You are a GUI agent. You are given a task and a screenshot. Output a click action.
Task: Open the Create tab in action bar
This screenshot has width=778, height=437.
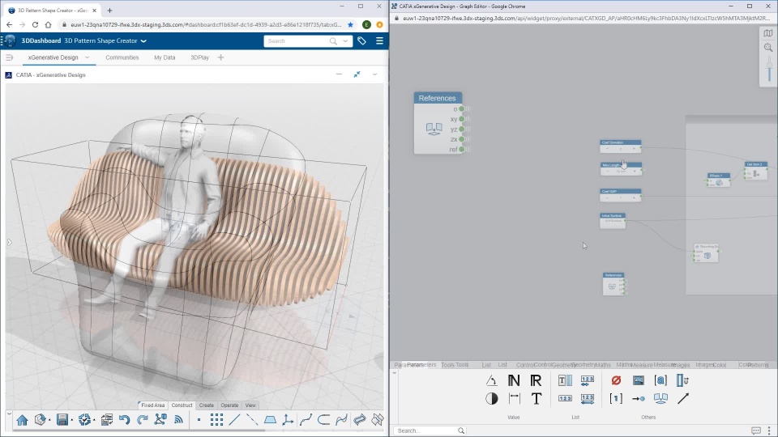(x=207, y=405)
